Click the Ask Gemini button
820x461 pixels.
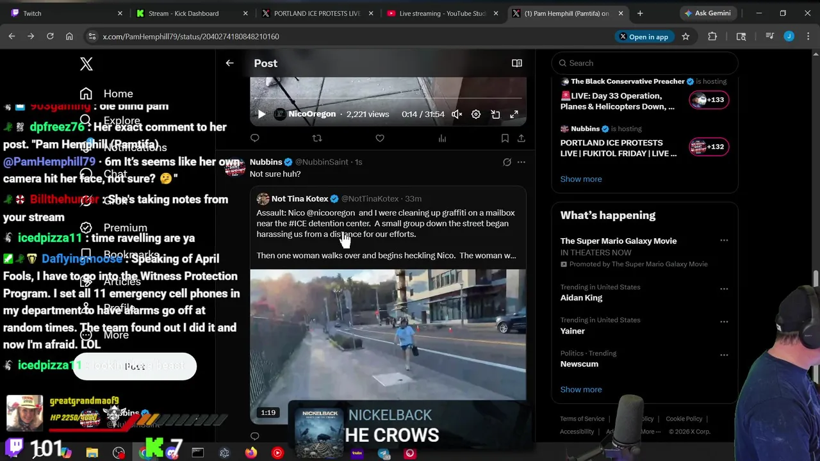click(707, 13)
